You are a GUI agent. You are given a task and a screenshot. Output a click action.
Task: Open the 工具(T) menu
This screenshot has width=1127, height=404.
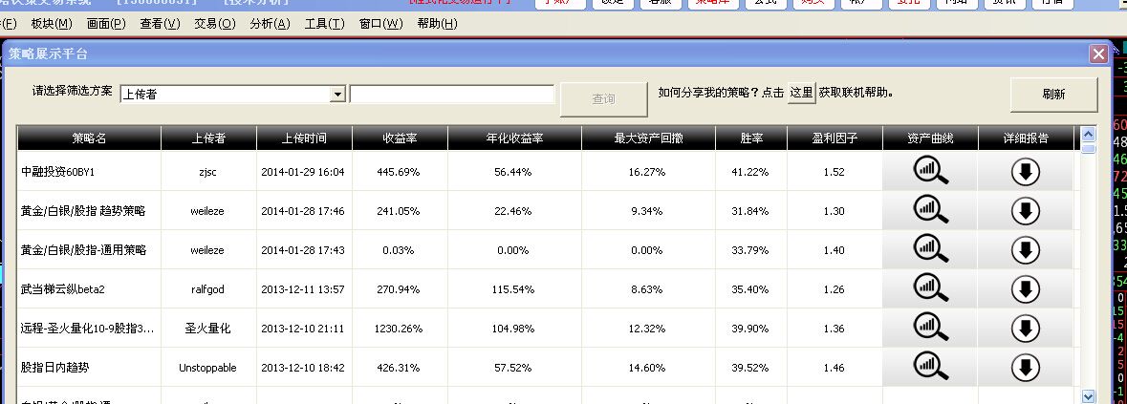(x=324, y=23)
